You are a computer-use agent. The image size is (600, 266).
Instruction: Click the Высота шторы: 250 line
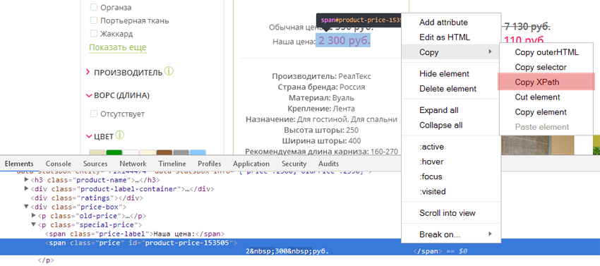321,130
